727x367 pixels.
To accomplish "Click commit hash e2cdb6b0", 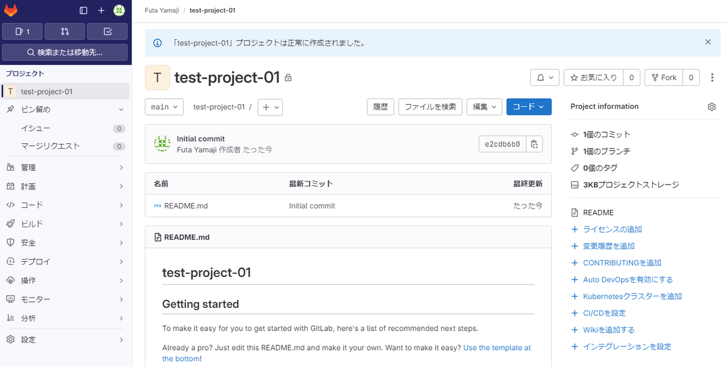I will tap(502, 144).
